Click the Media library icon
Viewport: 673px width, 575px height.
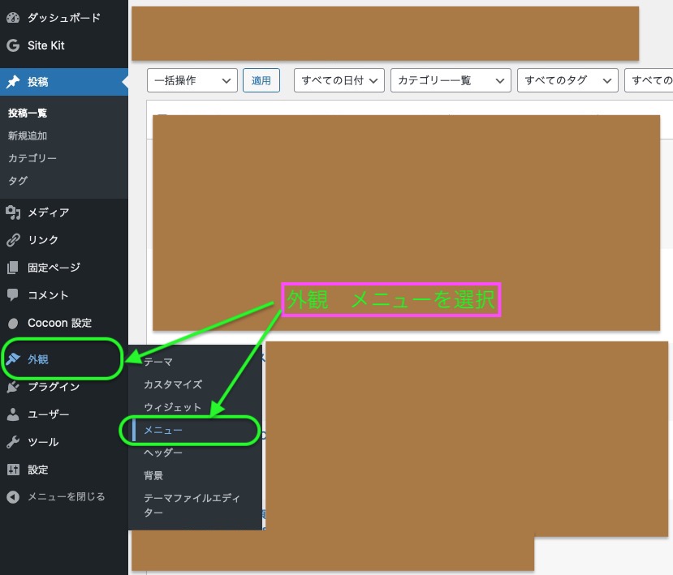coord(13,212)
